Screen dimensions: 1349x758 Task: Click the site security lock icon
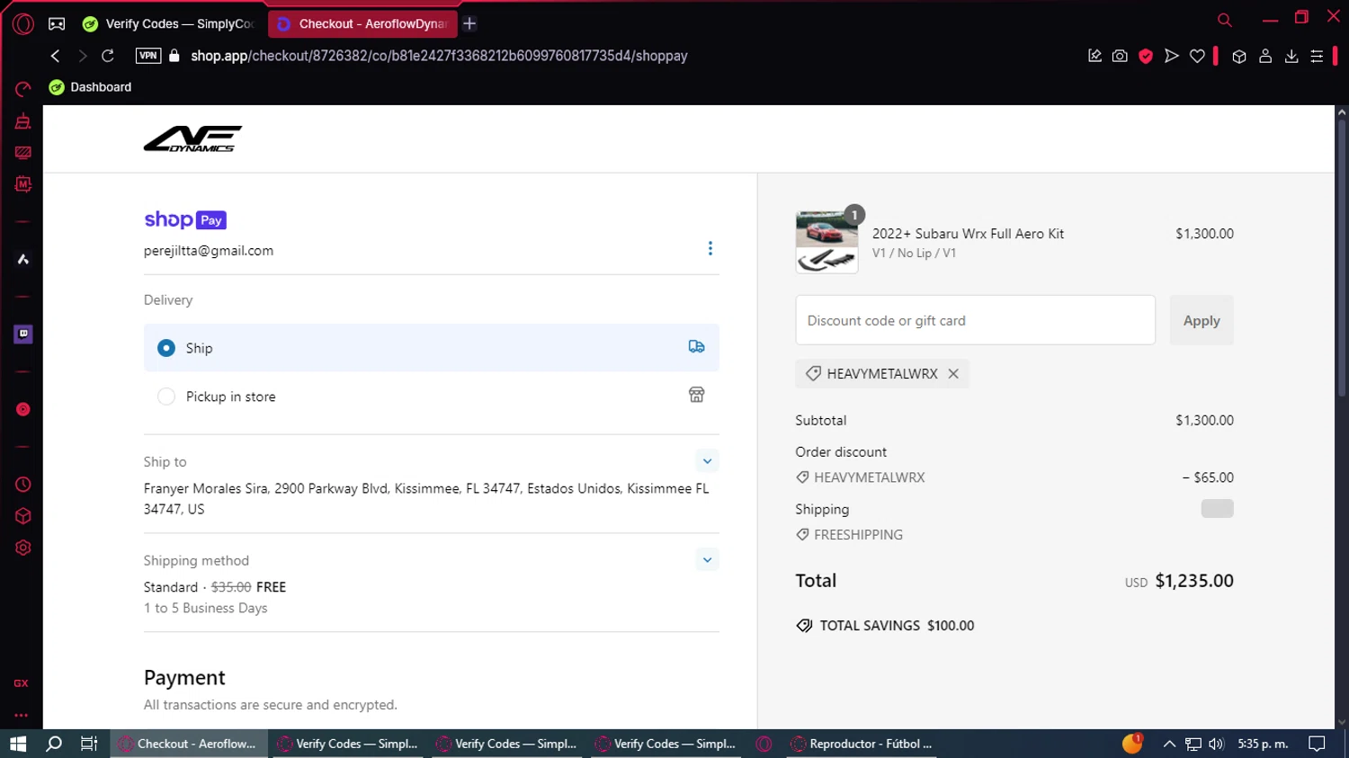click(174, 56)
